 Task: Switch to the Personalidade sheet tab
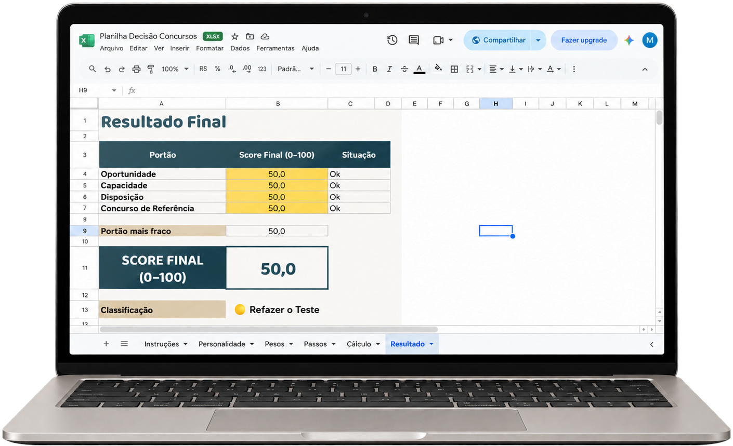pos(222,344)
